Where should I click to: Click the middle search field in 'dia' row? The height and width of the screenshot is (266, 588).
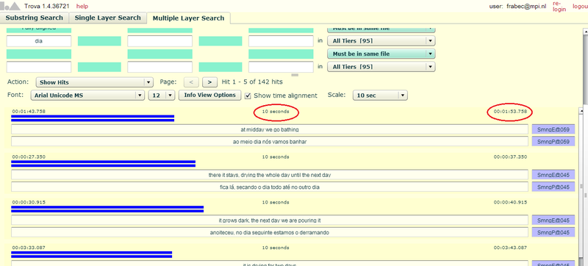pos(159,41)
